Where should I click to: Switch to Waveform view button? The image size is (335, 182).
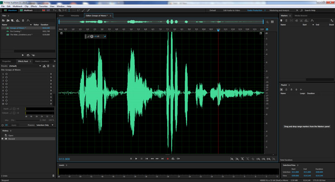tap(10, 10)
